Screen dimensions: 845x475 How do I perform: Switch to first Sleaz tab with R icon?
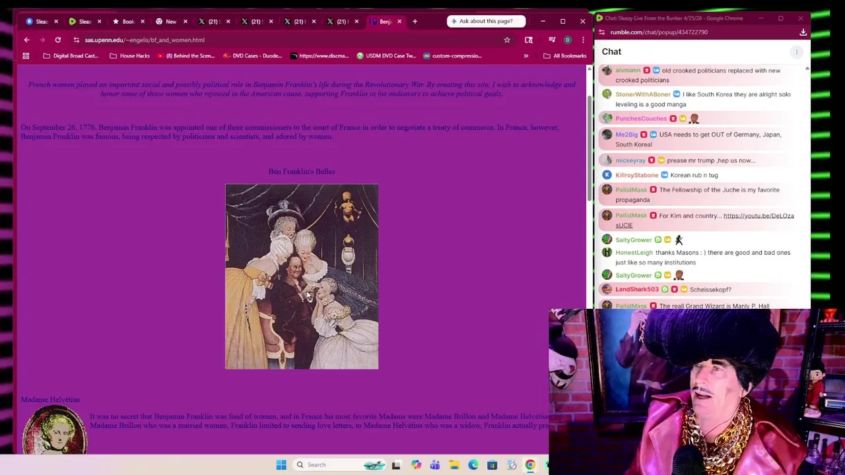coord(38,21)
